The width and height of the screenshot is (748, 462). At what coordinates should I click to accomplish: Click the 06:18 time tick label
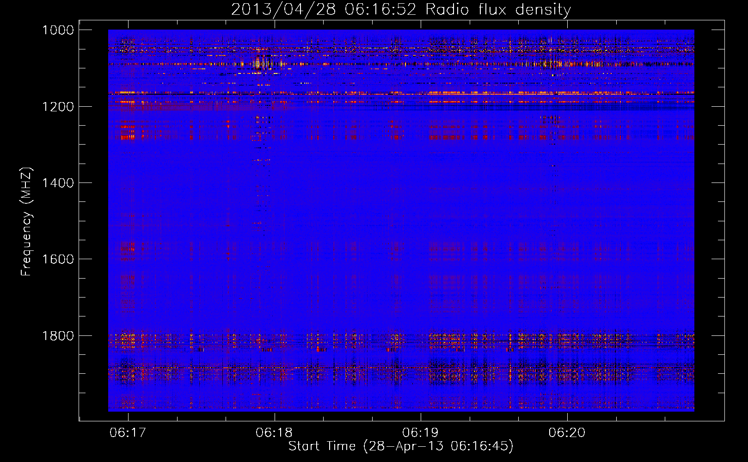[274, 432]
